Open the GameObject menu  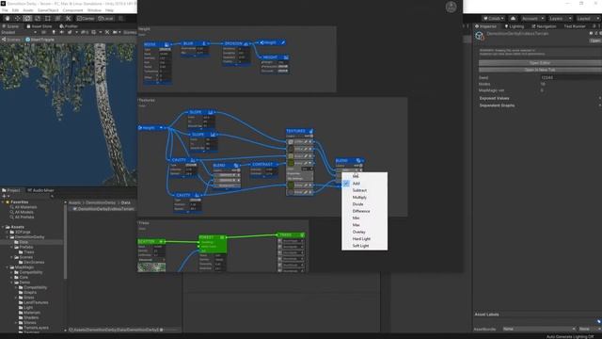(x=48, y=10)
